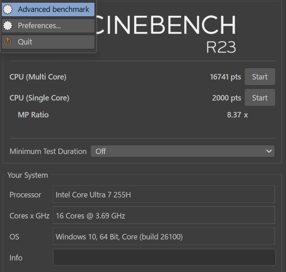This screenshot has height=272, width=286.
Task: Open Preferences... from the menu
Action: pos(48,26)
